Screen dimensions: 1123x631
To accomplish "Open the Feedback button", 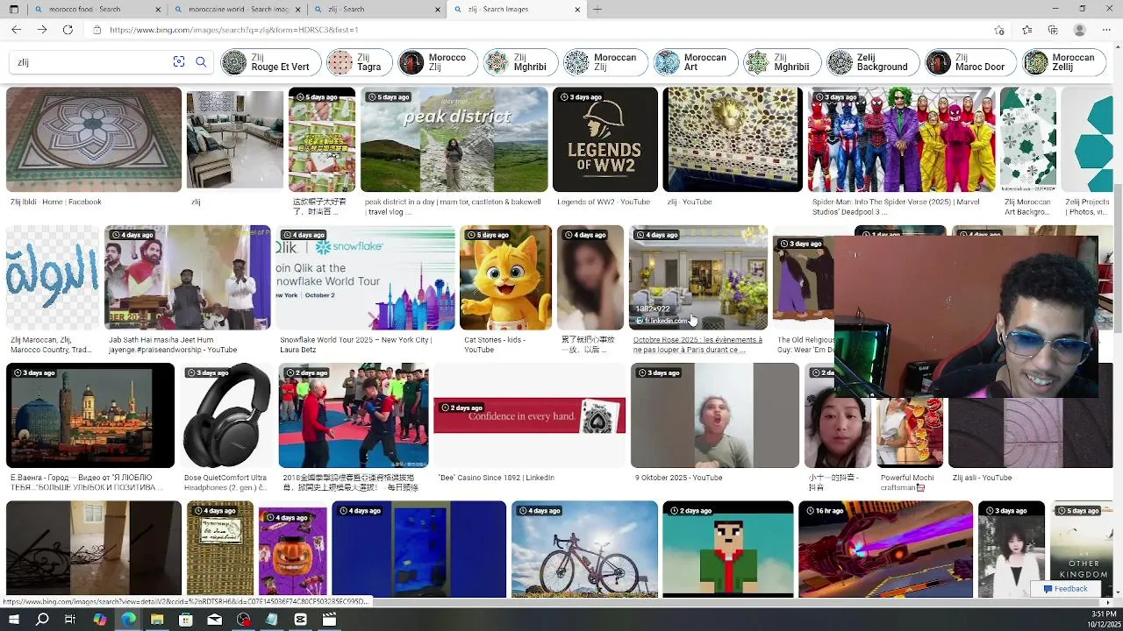I will pyautogui.click(x=1065, y=589).
